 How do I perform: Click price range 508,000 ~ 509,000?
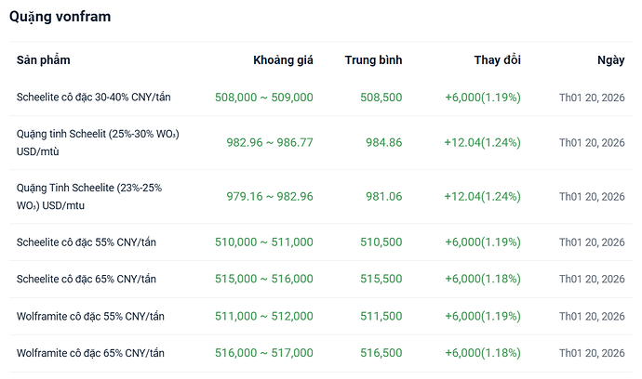click(x=263, y=97)
